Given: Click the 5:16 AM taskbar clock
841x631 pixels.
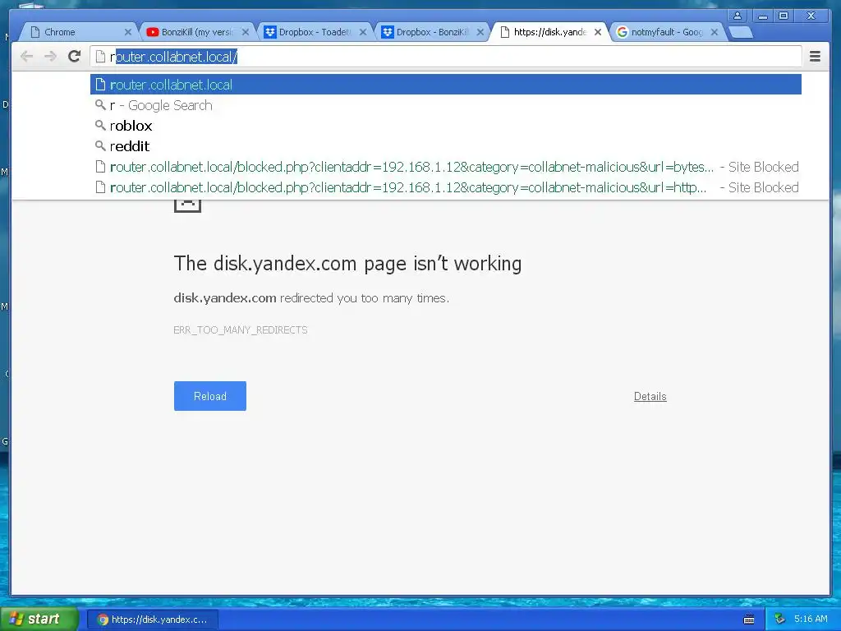Looking at the screenshot, I should pyautogui.click(x=811, y=619).
